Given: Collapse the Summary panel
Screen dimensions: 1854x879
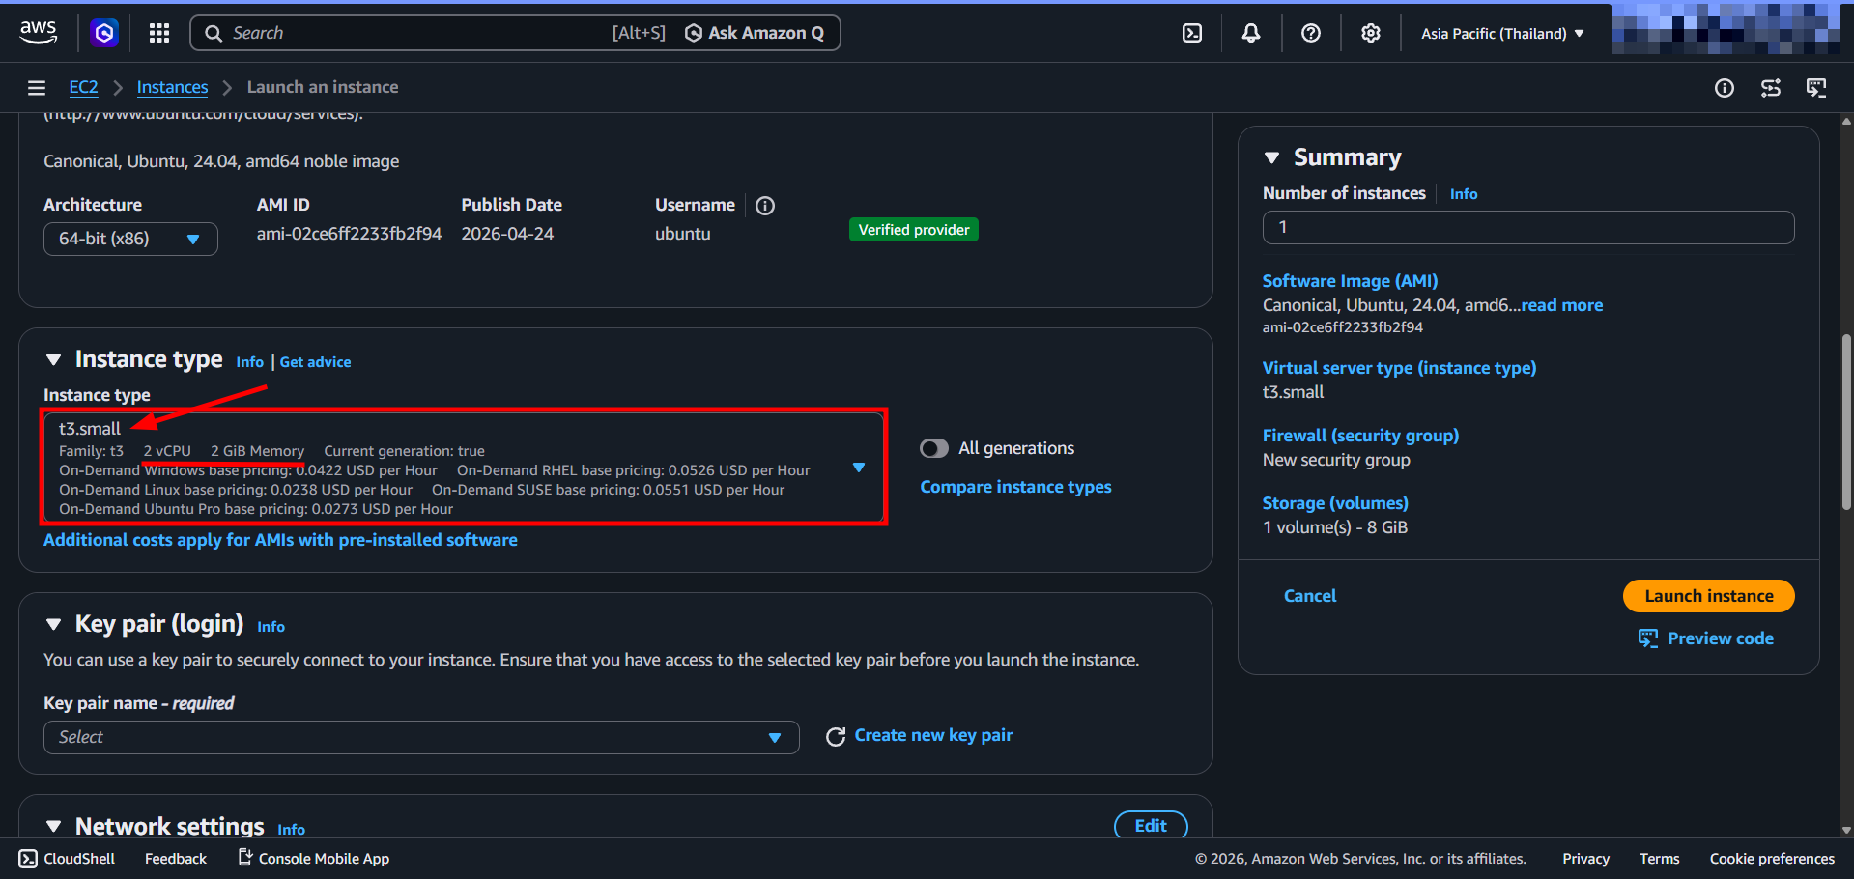Looking at the screenshot, I should click(1272, 157).
